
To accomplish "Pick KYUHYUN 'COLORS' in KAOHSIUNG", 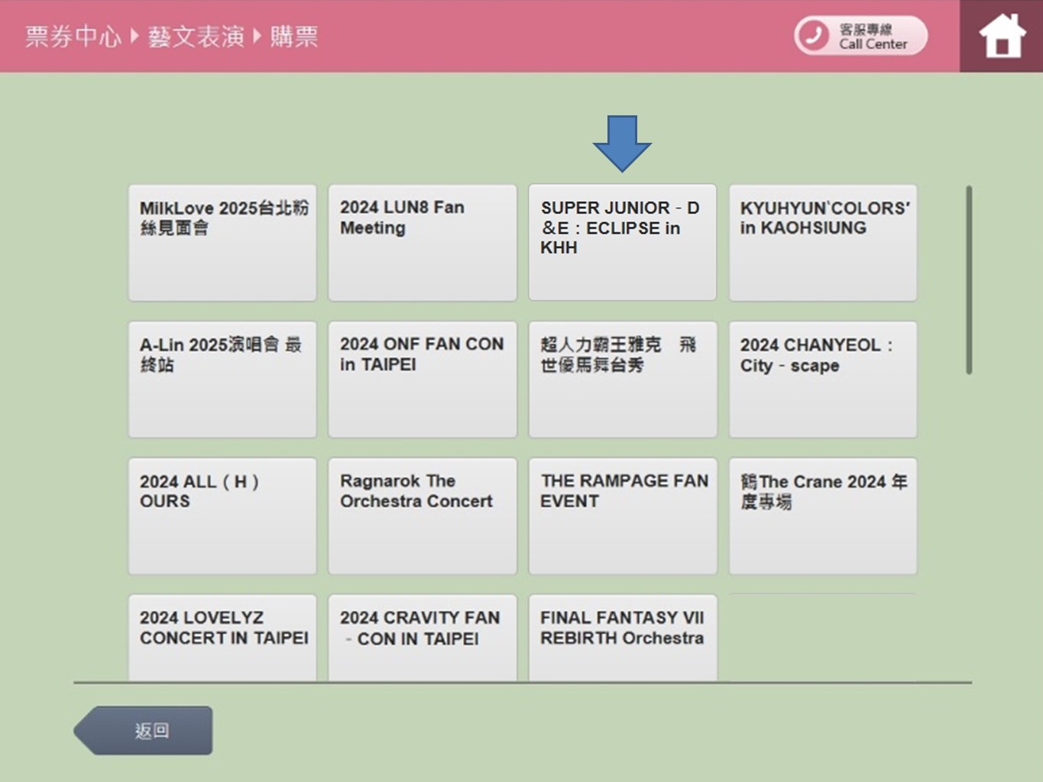I will click(823, 243).
